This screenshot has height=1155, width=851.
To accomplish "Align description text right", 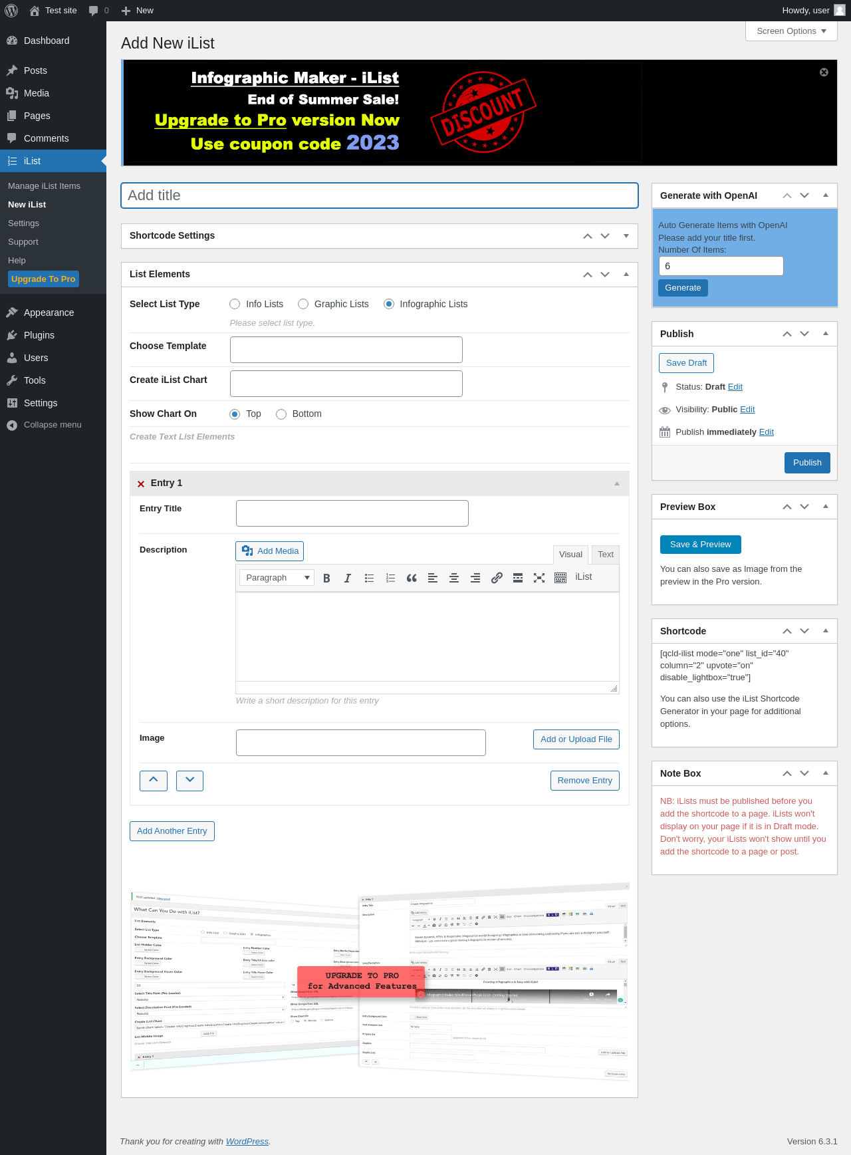I will (475, 578).
